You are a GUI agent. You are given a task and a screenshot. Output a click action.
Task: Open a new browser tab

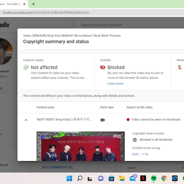click(x=34, y=4)
